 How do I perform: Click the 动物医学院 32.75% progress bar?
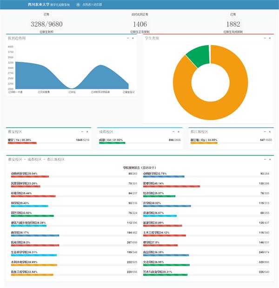tap(164, 176)
